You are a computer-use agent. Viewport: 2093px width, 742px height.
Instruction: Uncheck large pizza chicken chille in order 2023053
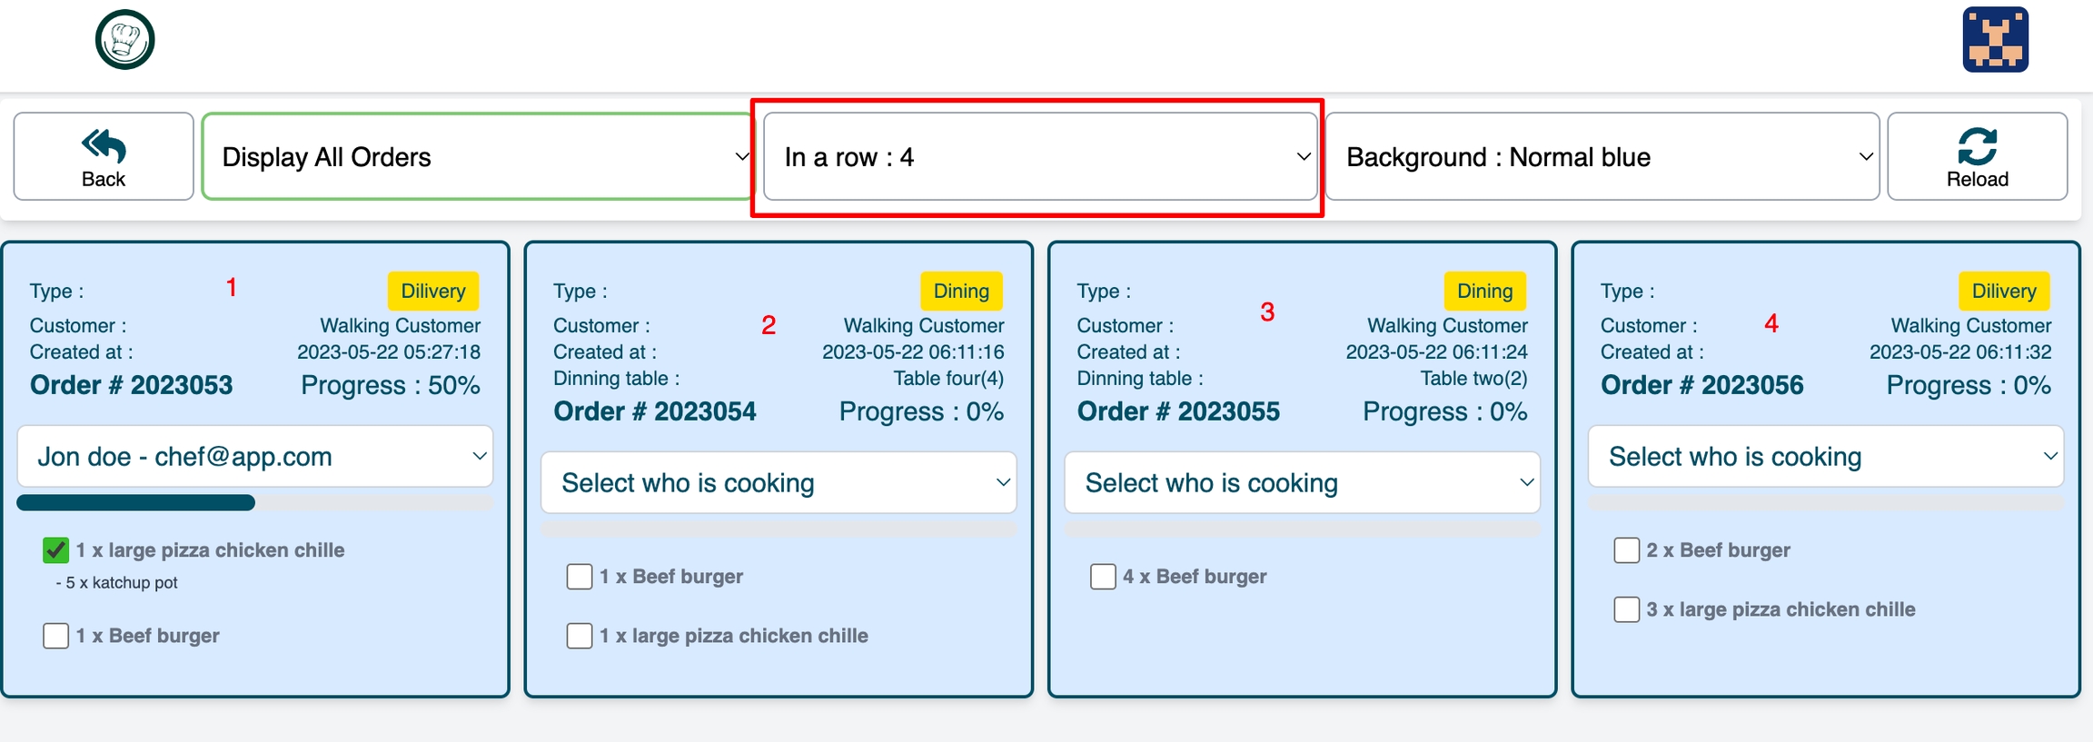[55, 550]
